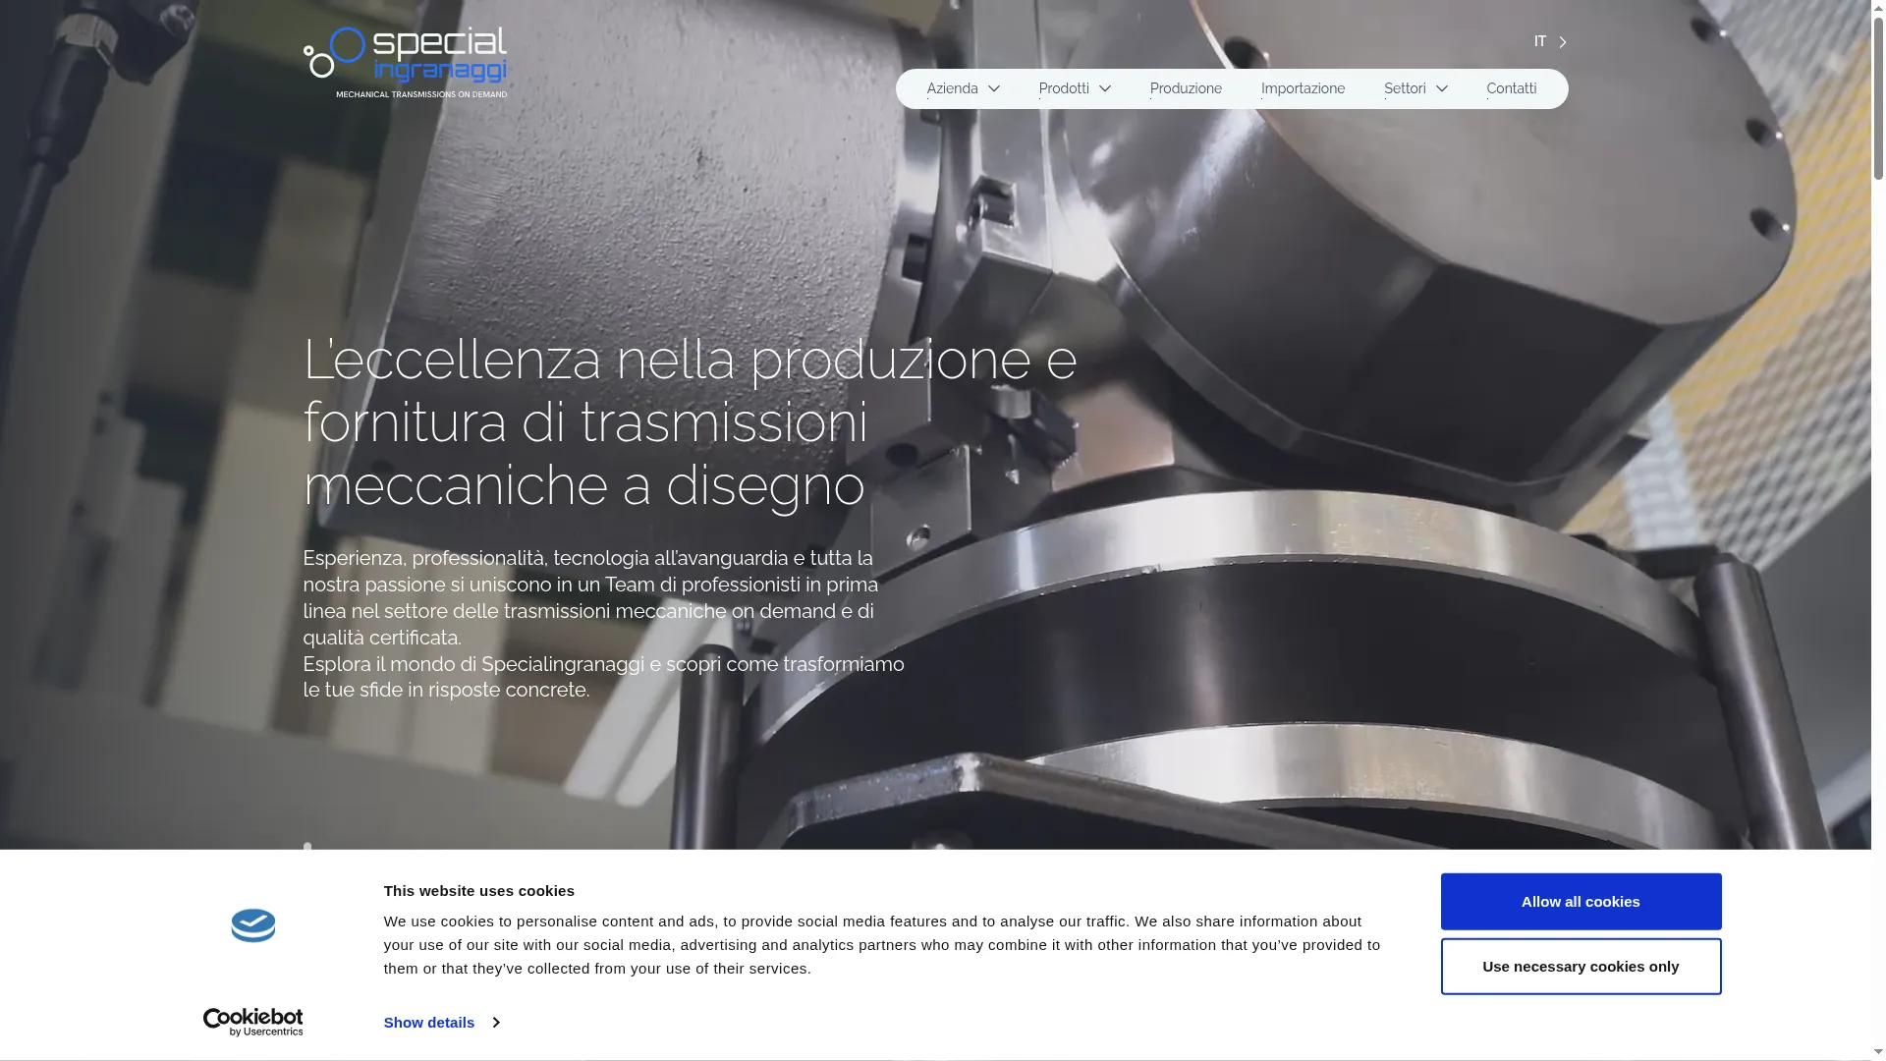Click the paragraph starting 'Esperienza, professionalità'
This screenshot has width=1886, height=1061.
tap(603, 623)
